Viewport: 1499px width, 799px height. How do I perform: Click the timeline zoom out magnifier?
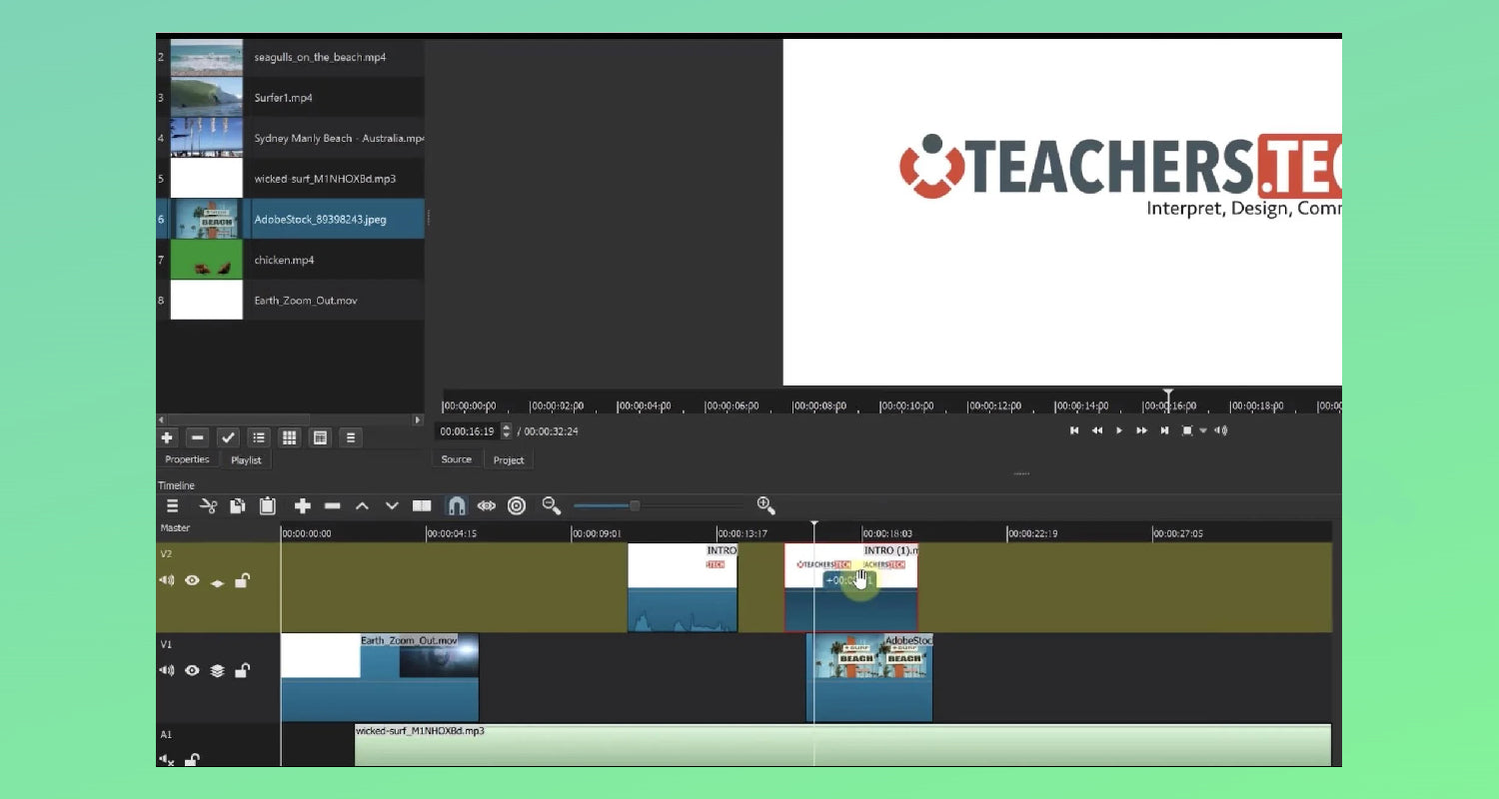(x=552, y=505)
